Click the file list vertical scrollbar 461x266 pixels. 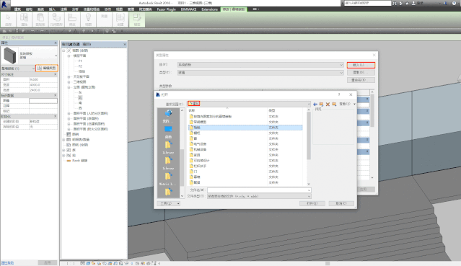tap(308, 146)
